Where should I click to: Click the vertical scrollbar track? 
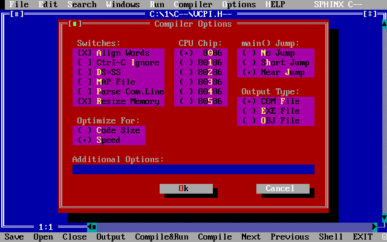pos(385,121)
